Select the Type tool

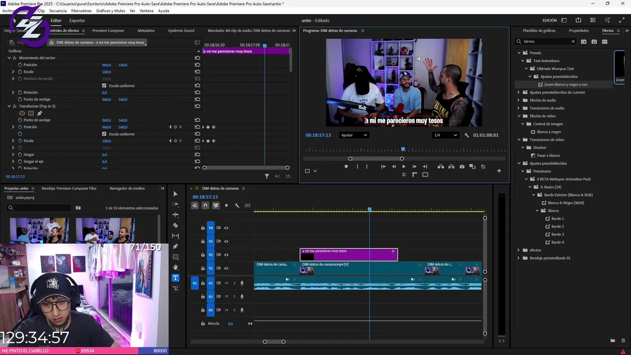coord(175,278)
